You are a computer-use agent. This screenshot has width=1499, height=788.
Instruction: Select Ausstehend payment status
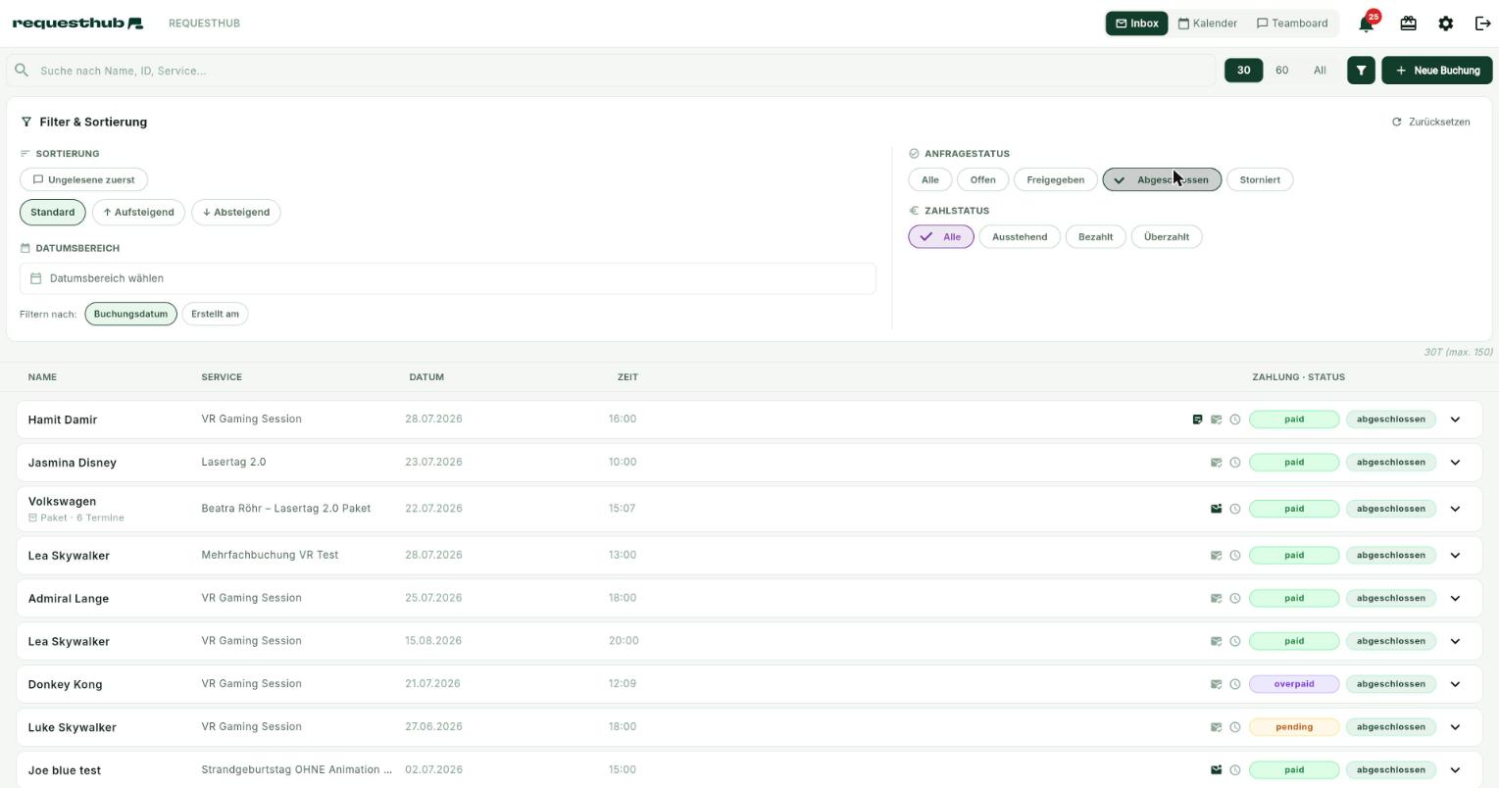1020,236
